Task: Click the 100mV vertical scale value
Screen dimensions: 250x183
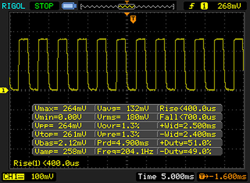Action: pos(37,176)
